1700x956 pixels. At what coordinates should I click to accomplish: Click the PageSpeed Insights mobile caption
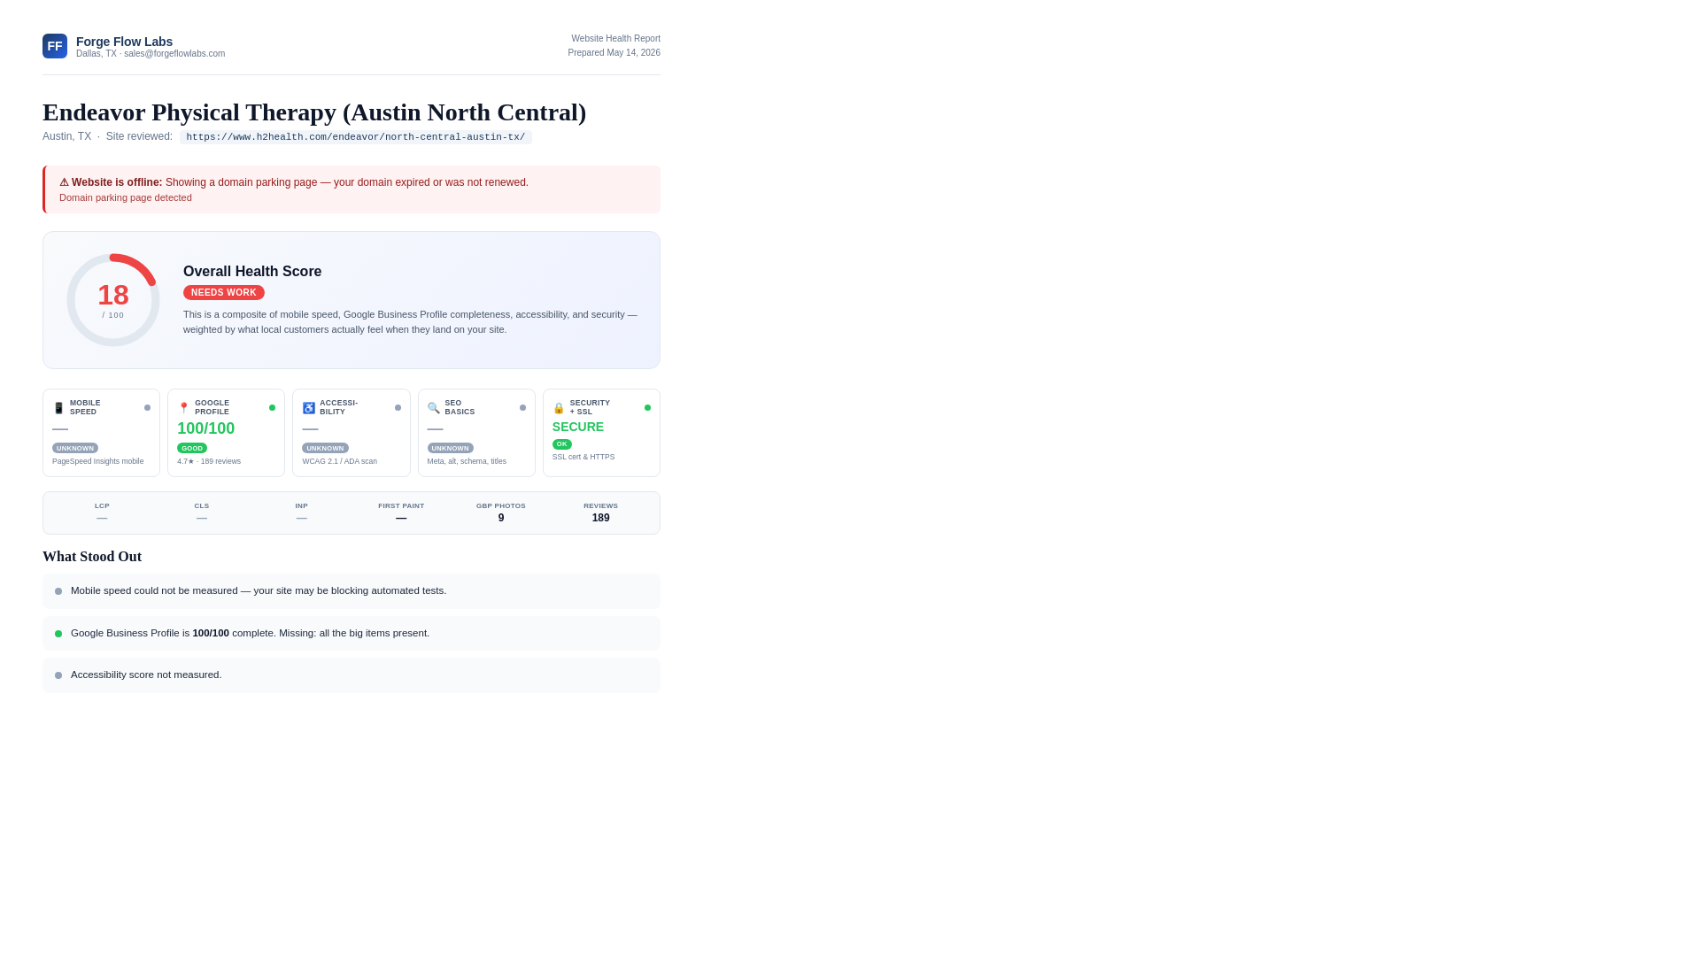point(97,462)
